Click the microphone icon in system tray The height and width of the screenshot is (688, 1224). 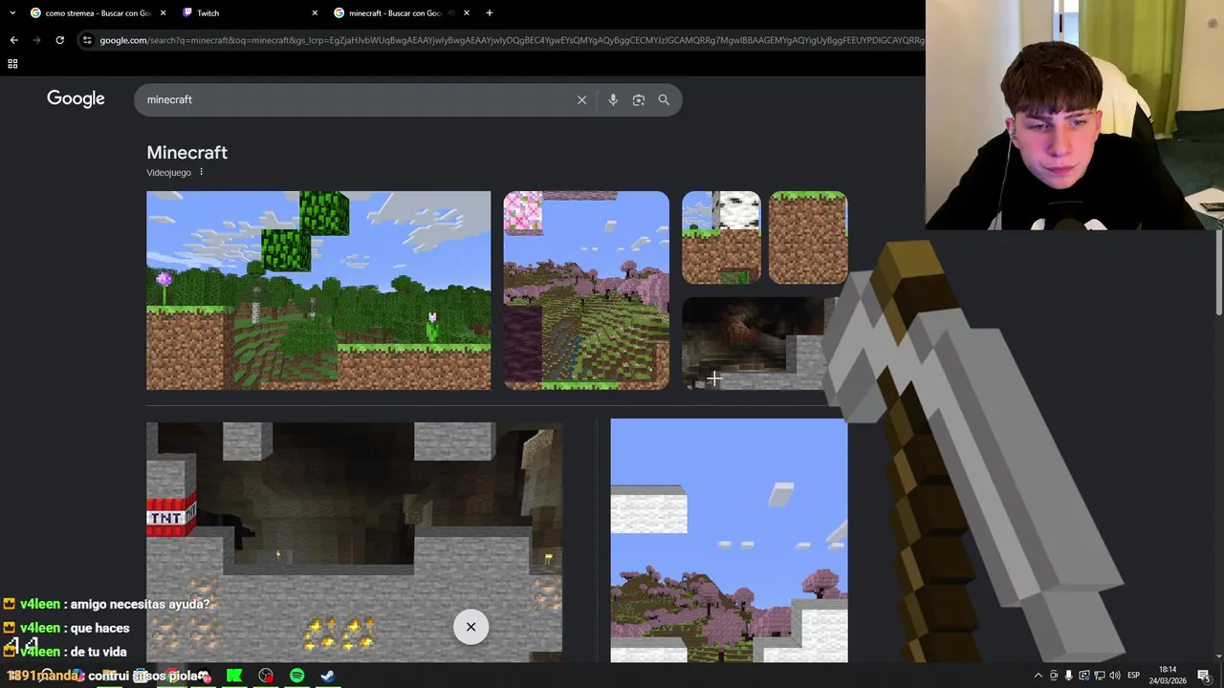1069,676
